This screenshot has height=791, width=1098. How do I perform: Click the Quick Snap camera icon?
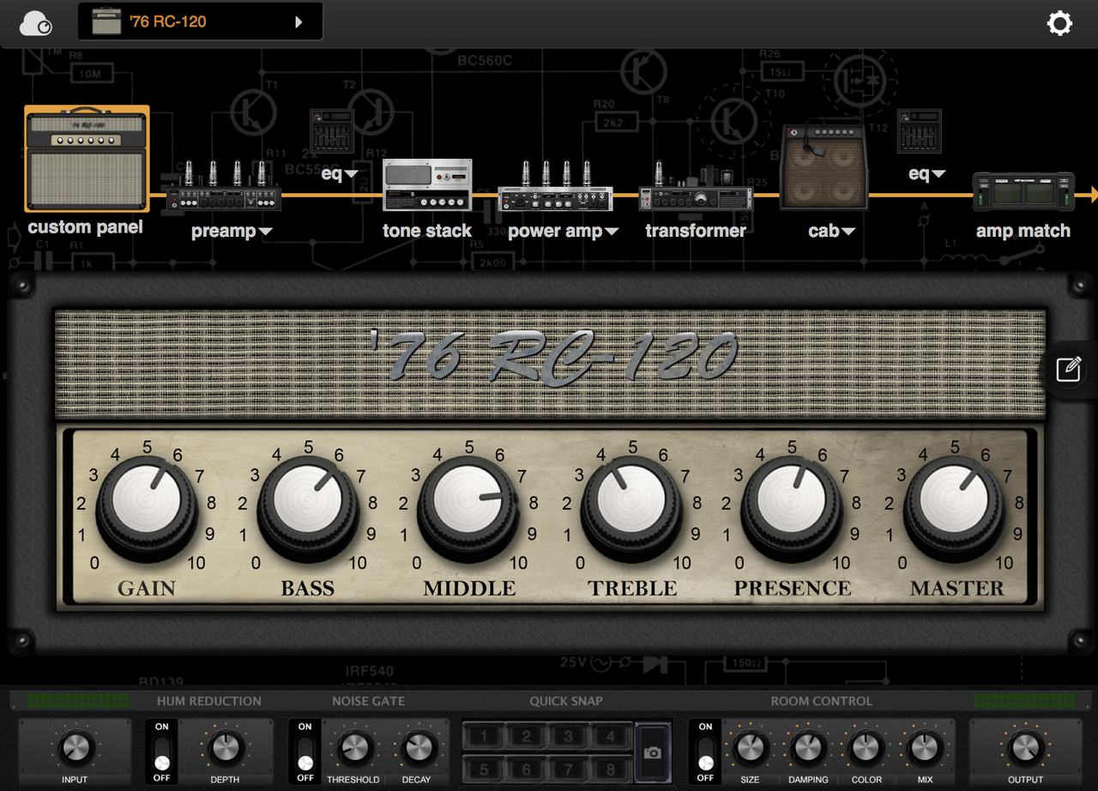tap(653, 752)
